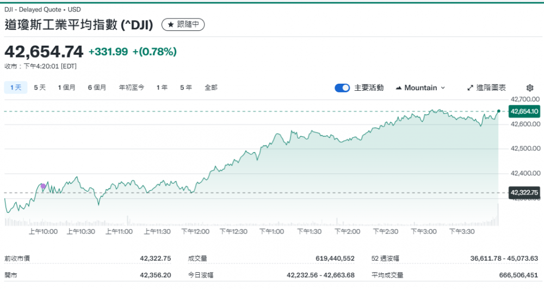Switch chart to 1年 range
The width and height of the screenshot is (544, 289).
[162, 87]
